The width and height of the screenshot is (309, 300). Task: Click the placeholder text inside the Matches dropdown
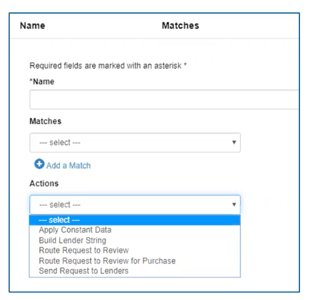(x=60, y=143)
